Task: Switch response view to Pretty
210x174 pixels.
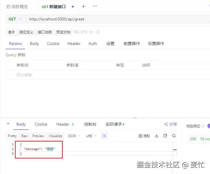Action: pos(12,136)
